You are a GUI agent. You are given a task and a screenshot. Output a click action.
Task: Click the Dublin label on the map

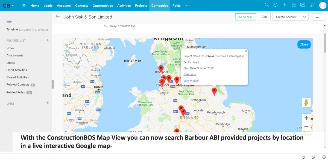point(98,87)
